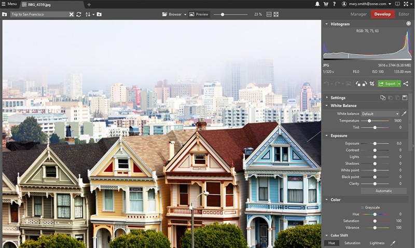Click the fit-to-screen zoom icon

(276, 15)
